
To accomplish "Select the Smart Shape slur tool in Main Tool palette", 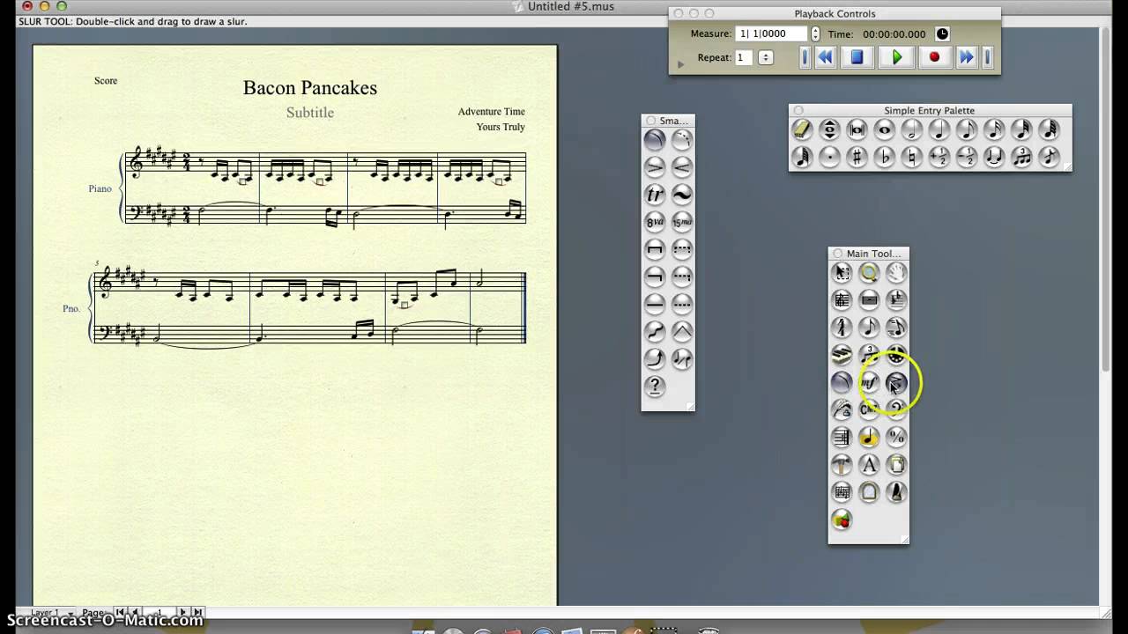I will coord(842,382).
